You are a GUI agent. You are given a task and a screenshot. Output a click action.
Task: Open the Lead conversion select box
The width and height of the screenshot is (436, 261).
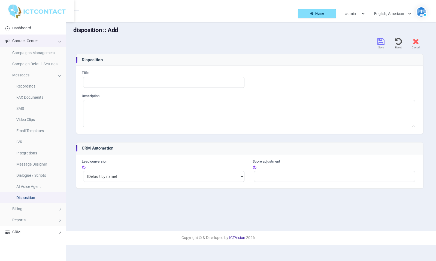coord(164,176)
